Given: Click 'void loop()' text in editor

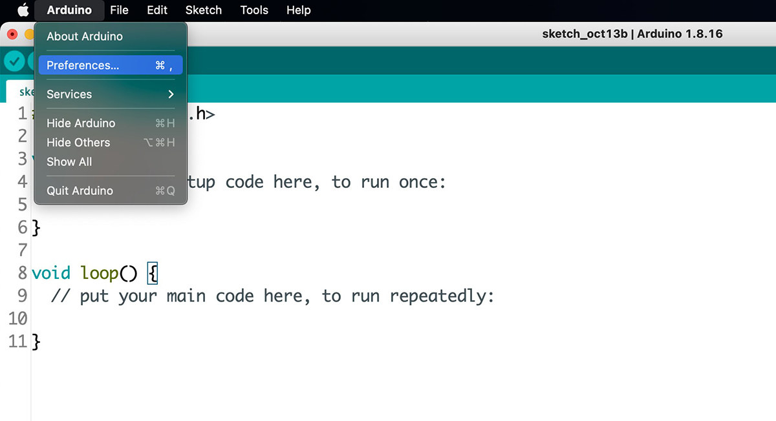Looking at the screenshot, I should click(85, 273).
